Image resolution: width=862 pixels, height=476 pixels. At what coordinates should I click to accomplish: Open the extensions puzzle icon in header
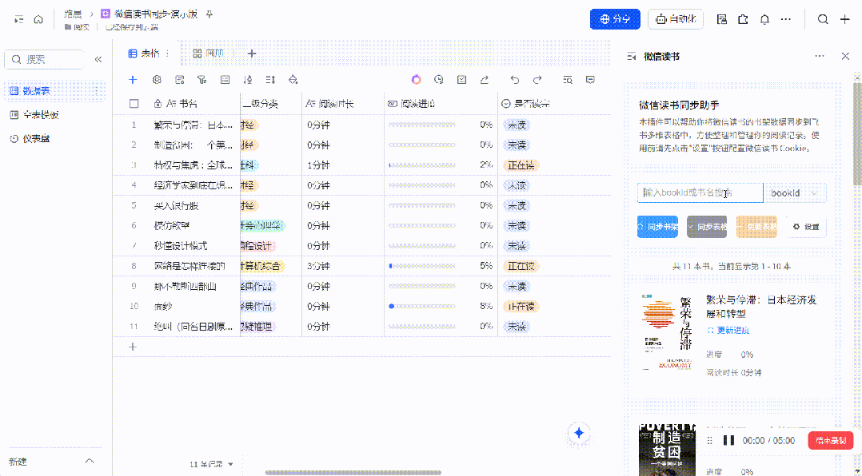tap(744, 19)
